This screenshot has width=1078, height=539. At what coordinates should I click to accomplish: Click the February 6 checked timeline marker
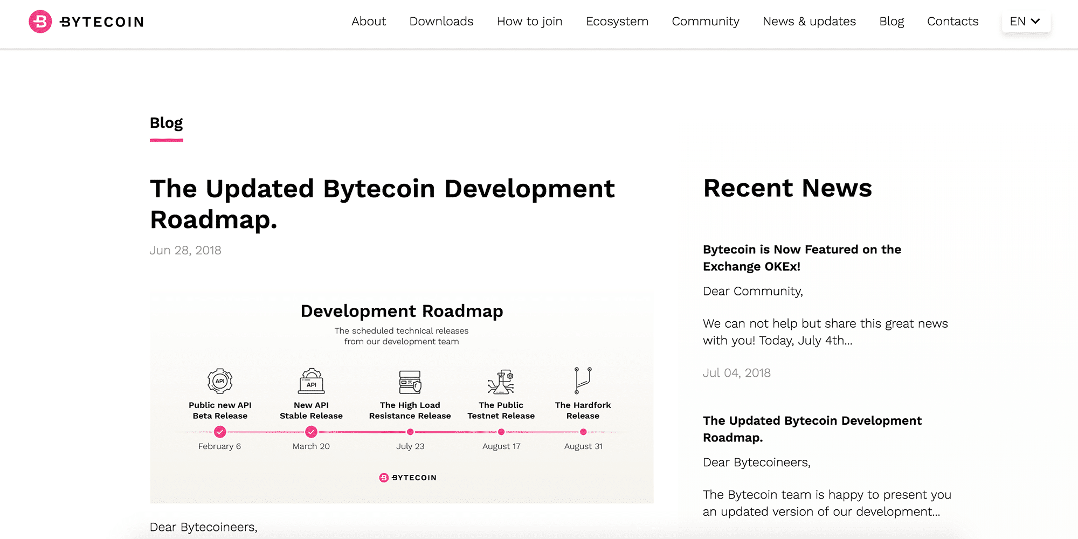pyautogui.click(x=220, y=432)
